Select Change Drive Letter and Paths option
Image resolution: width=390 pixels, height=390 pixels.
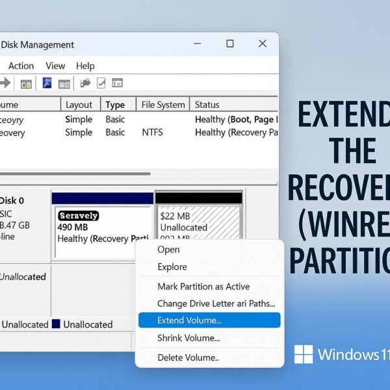coord(209,304)
